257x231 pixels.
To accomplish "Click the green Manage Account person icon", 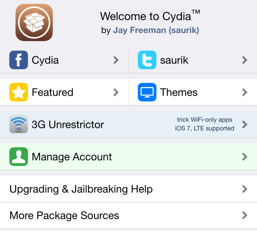I will [19, 157].
